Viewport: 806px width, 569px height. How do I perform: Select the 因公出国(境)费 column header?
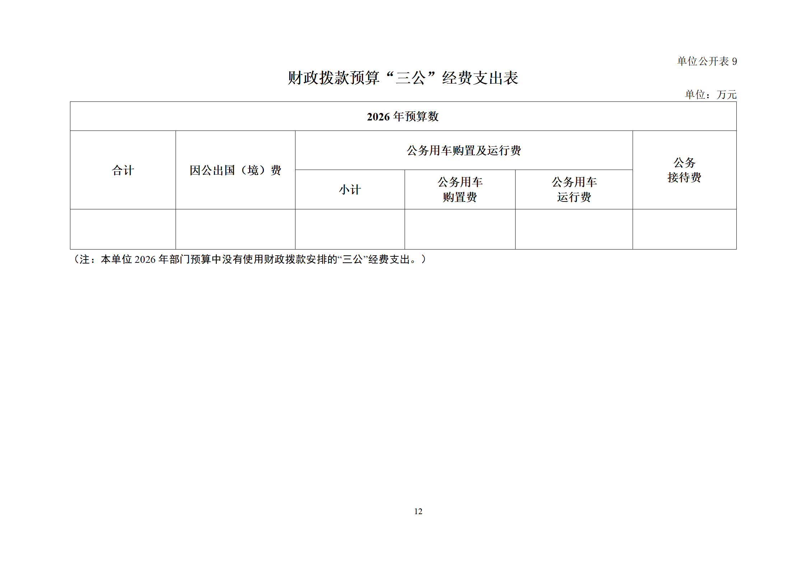[235, 170]
